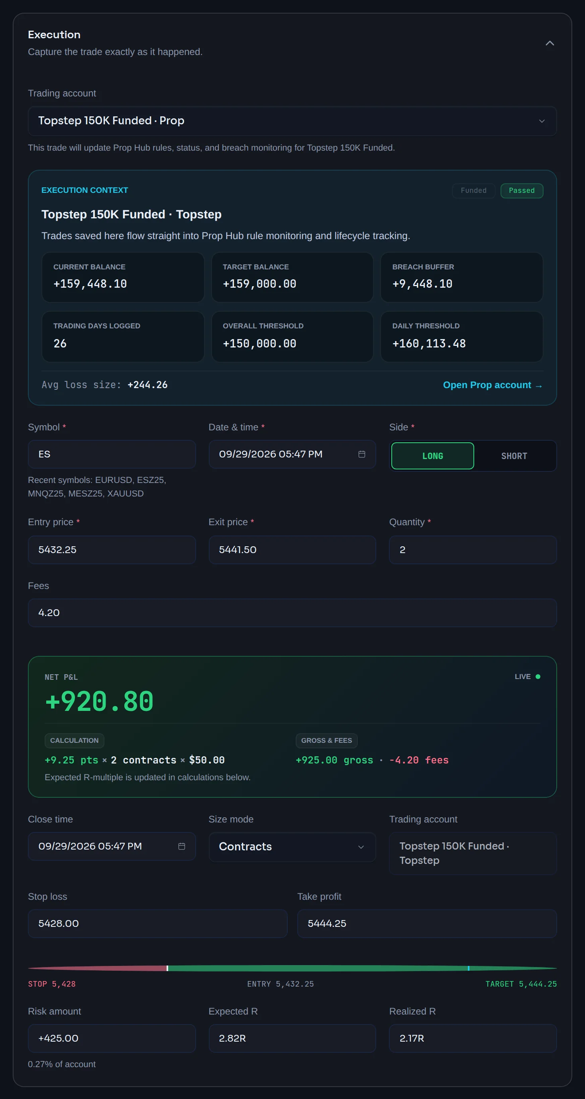Click the GROSS & FEES tag

click(326, 740)
